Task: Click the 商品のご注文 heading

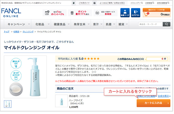Action: point(65,89)
